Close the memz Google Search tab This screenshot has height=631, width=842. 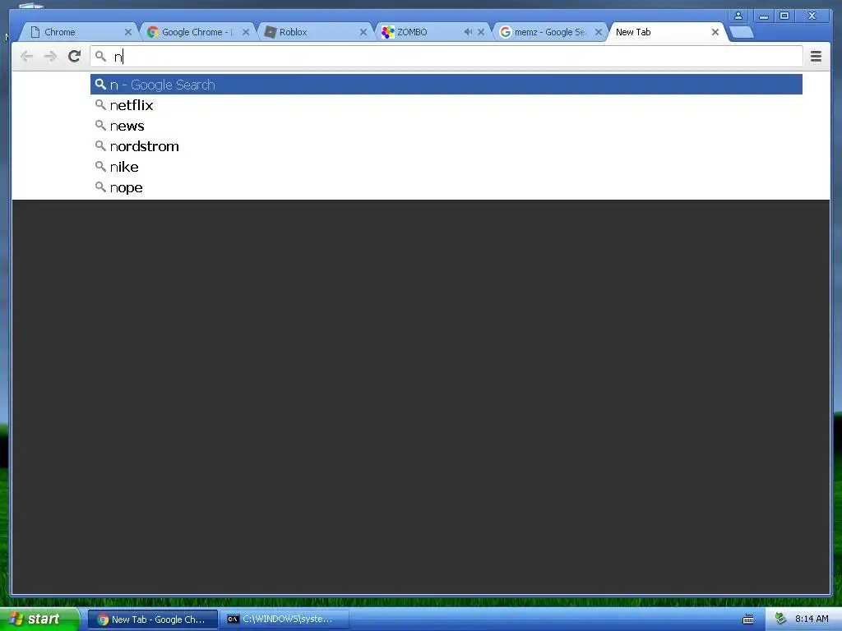[x=599, y=32]
